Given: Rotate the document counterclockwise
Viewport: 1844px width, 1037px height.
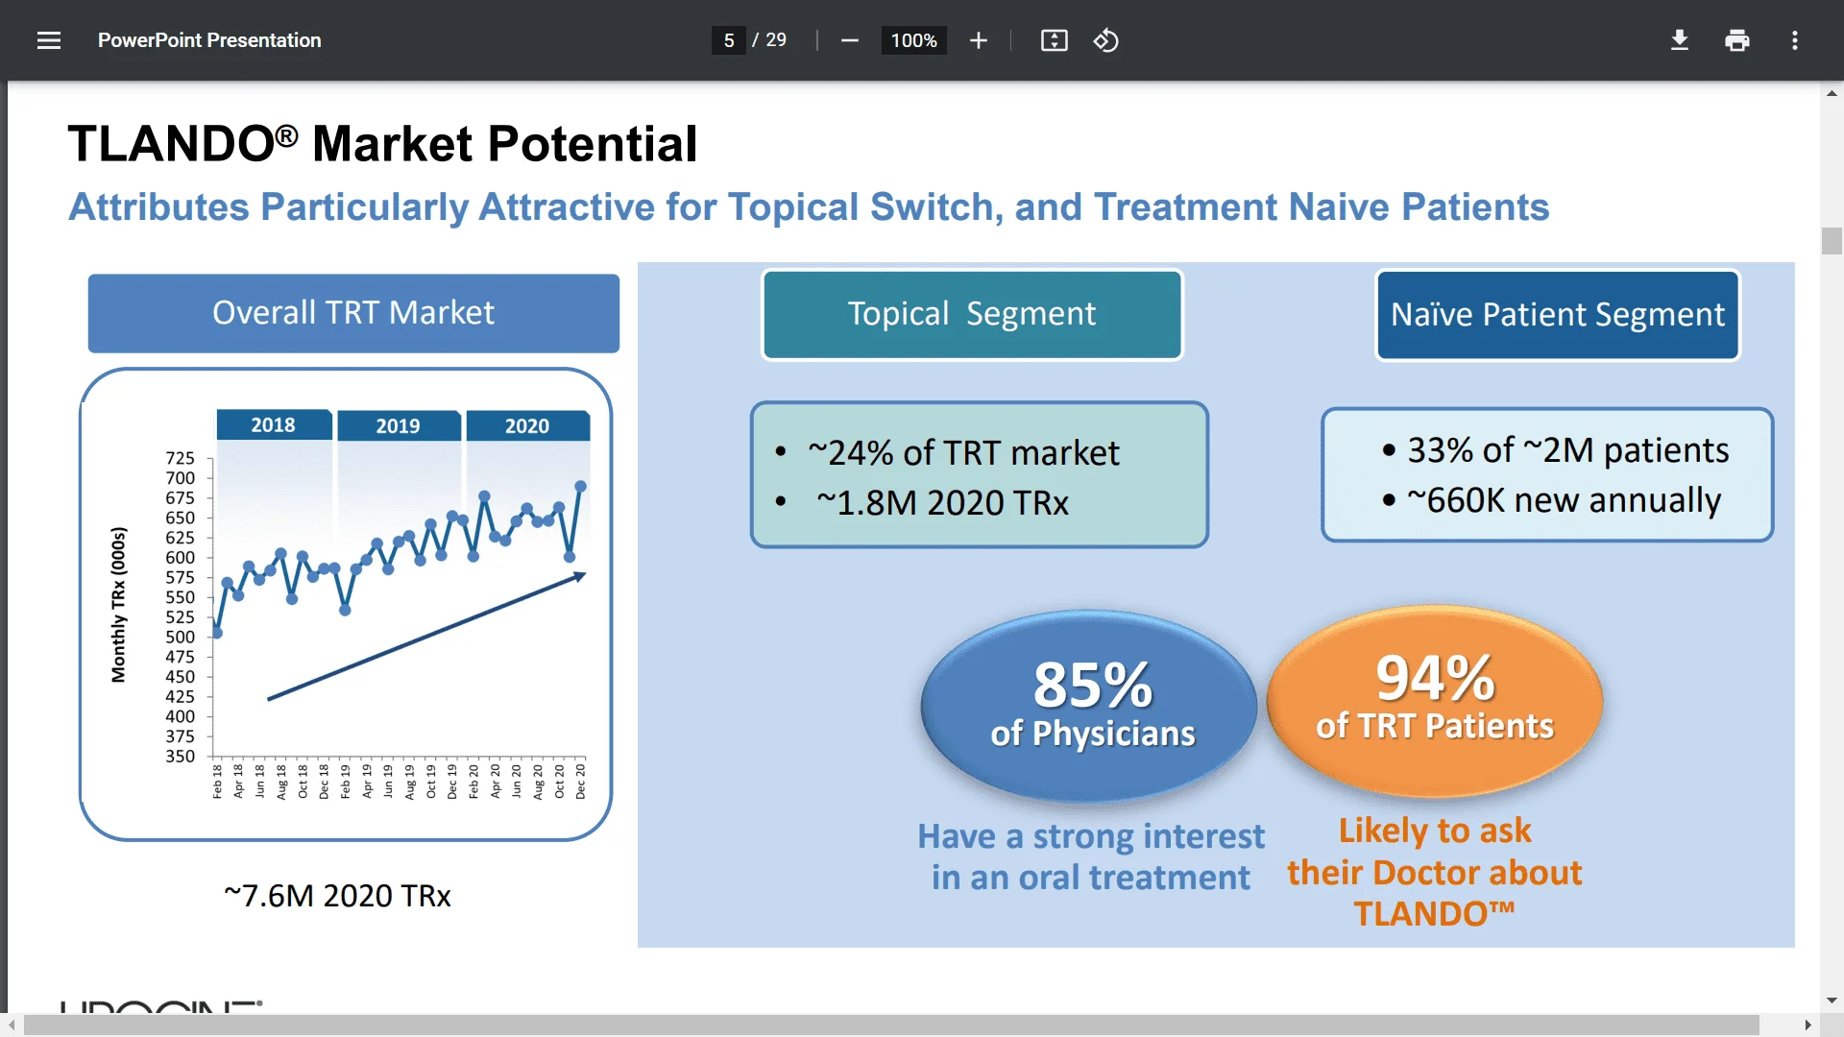Looking at the screenshot, I should pyautogui.click(x=1105, y=40).
